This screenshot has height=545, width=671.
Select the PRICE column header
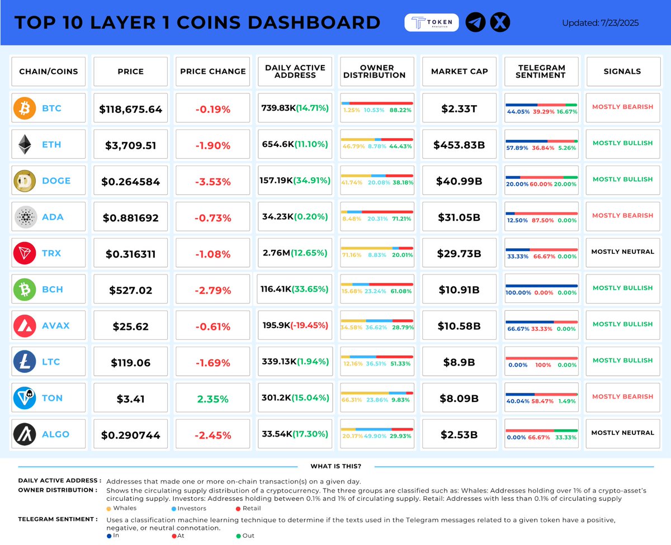(x=130, y=71)
